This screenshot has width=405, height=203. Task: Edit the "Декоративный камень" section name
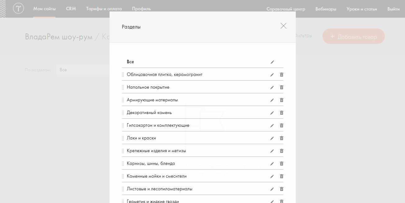272,113
